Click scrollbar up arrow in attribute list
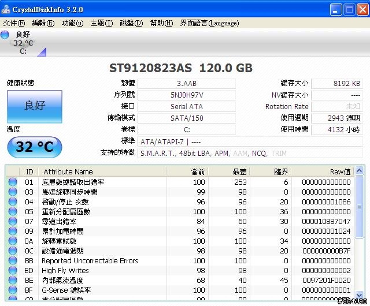370x306 pixels. click(359, 170)
